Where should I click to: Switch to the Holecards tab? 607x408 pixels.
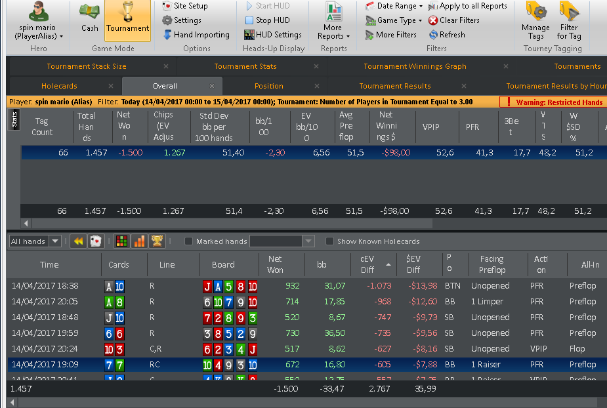(59, 86)
